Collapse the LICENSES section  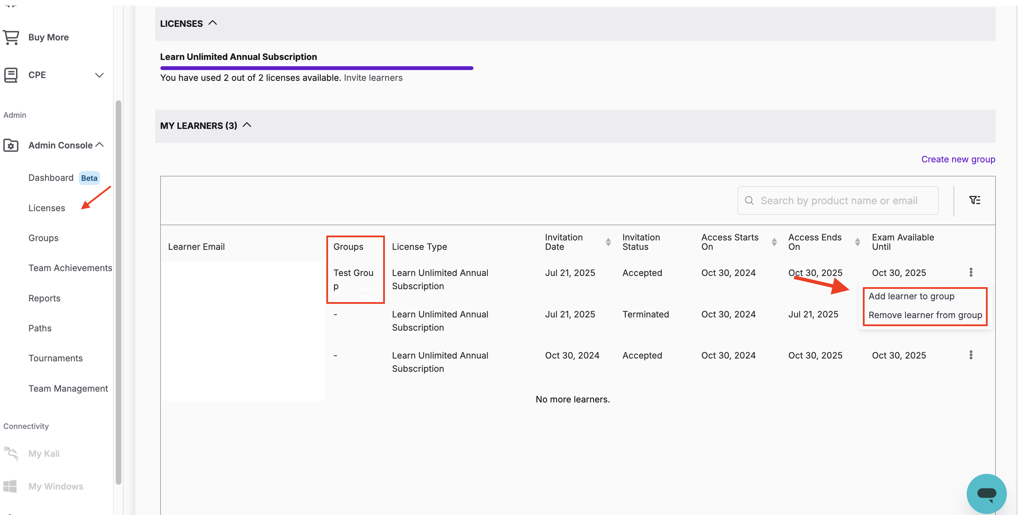coord(213,23)
